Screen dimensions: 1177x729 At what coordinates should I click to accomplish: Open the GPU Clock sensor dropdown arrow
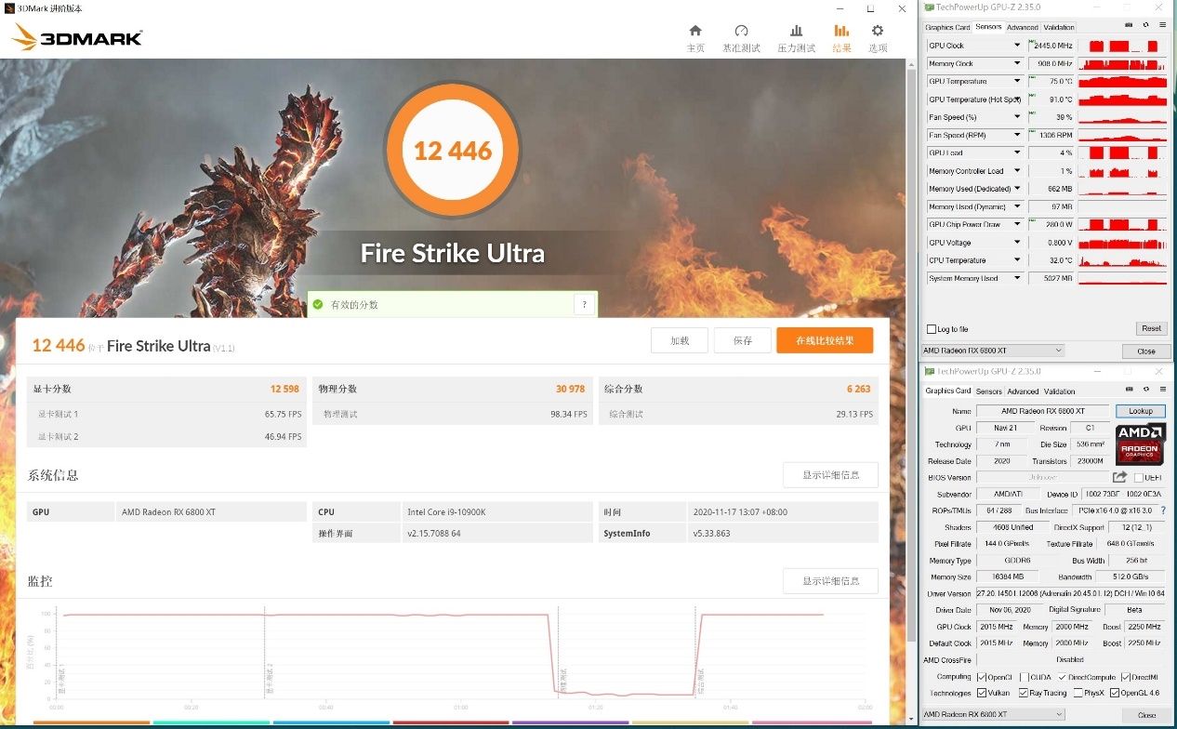pyautogui.click(x=1017, y=46)
